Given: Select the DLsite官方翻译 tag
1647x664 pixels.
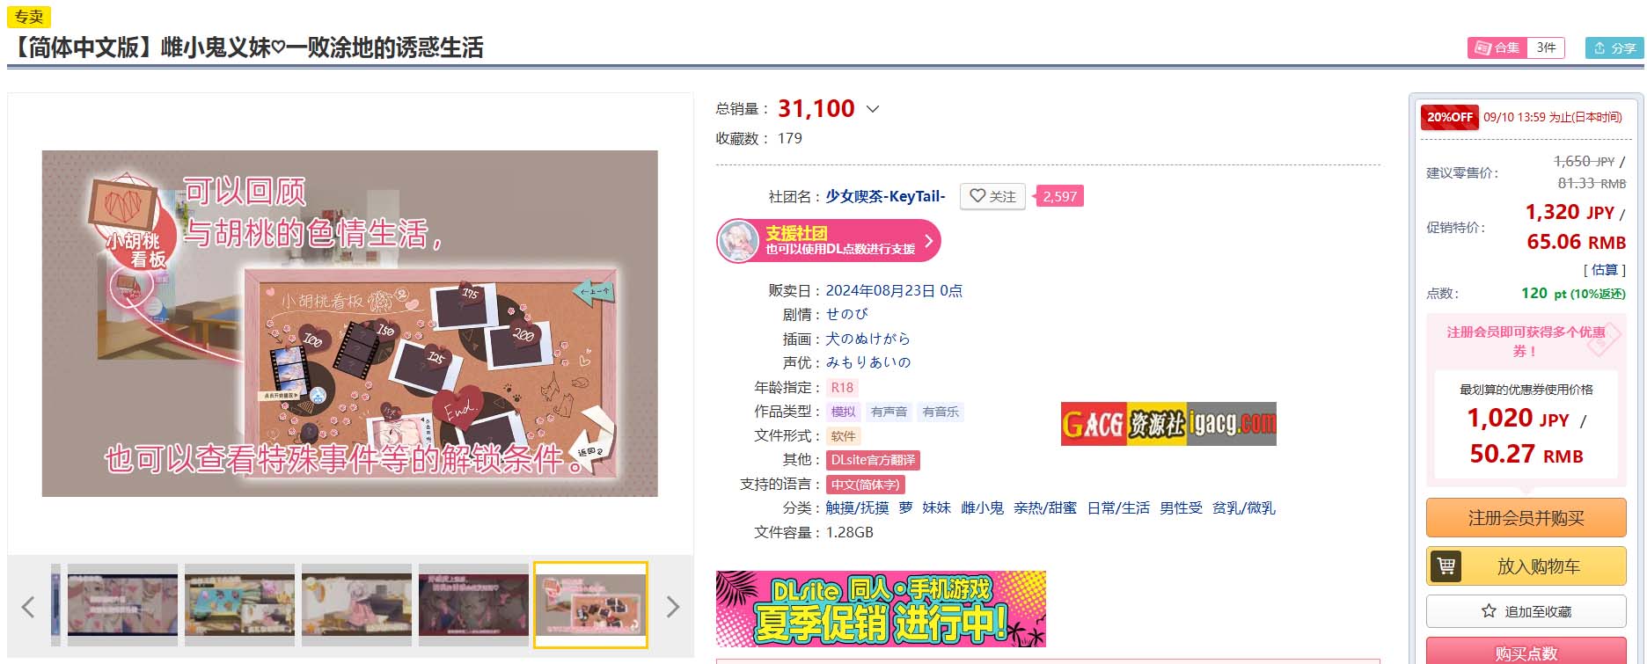Looking at the screenshot, I should (873, 460).
